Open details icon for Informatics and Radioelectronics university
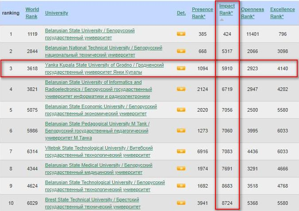The width and height of the screenshot is (299, 211). pyautogui.click(x=181, y=89)
